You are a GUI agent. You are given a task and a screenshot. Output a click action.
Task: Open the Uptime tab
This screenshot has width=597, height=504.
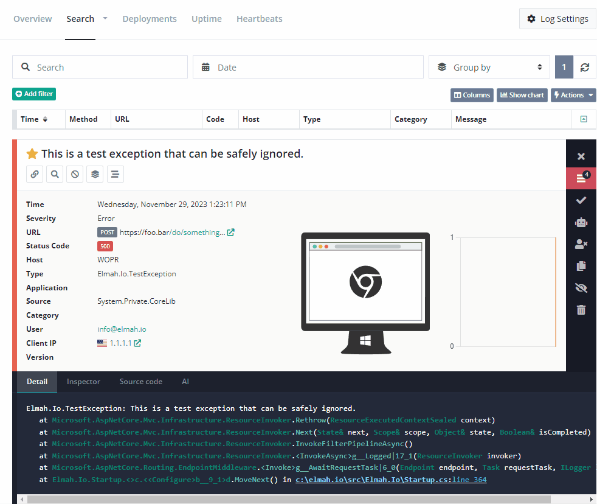tap(206, 19)
